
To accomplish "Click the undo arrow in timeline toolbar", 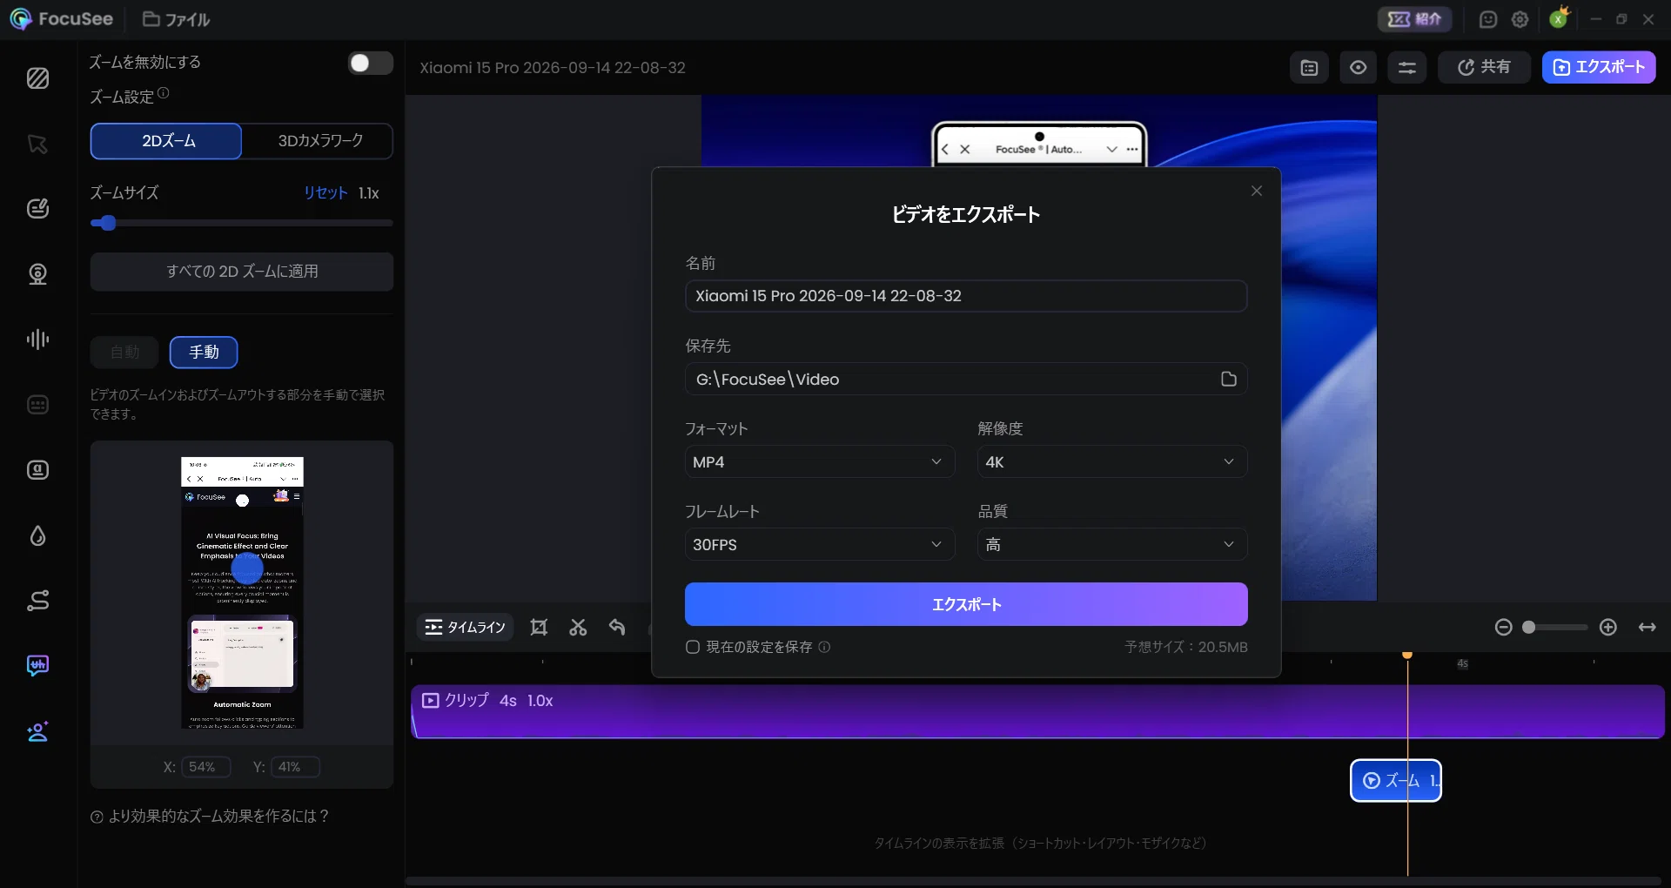I will (x=617, y=627).
